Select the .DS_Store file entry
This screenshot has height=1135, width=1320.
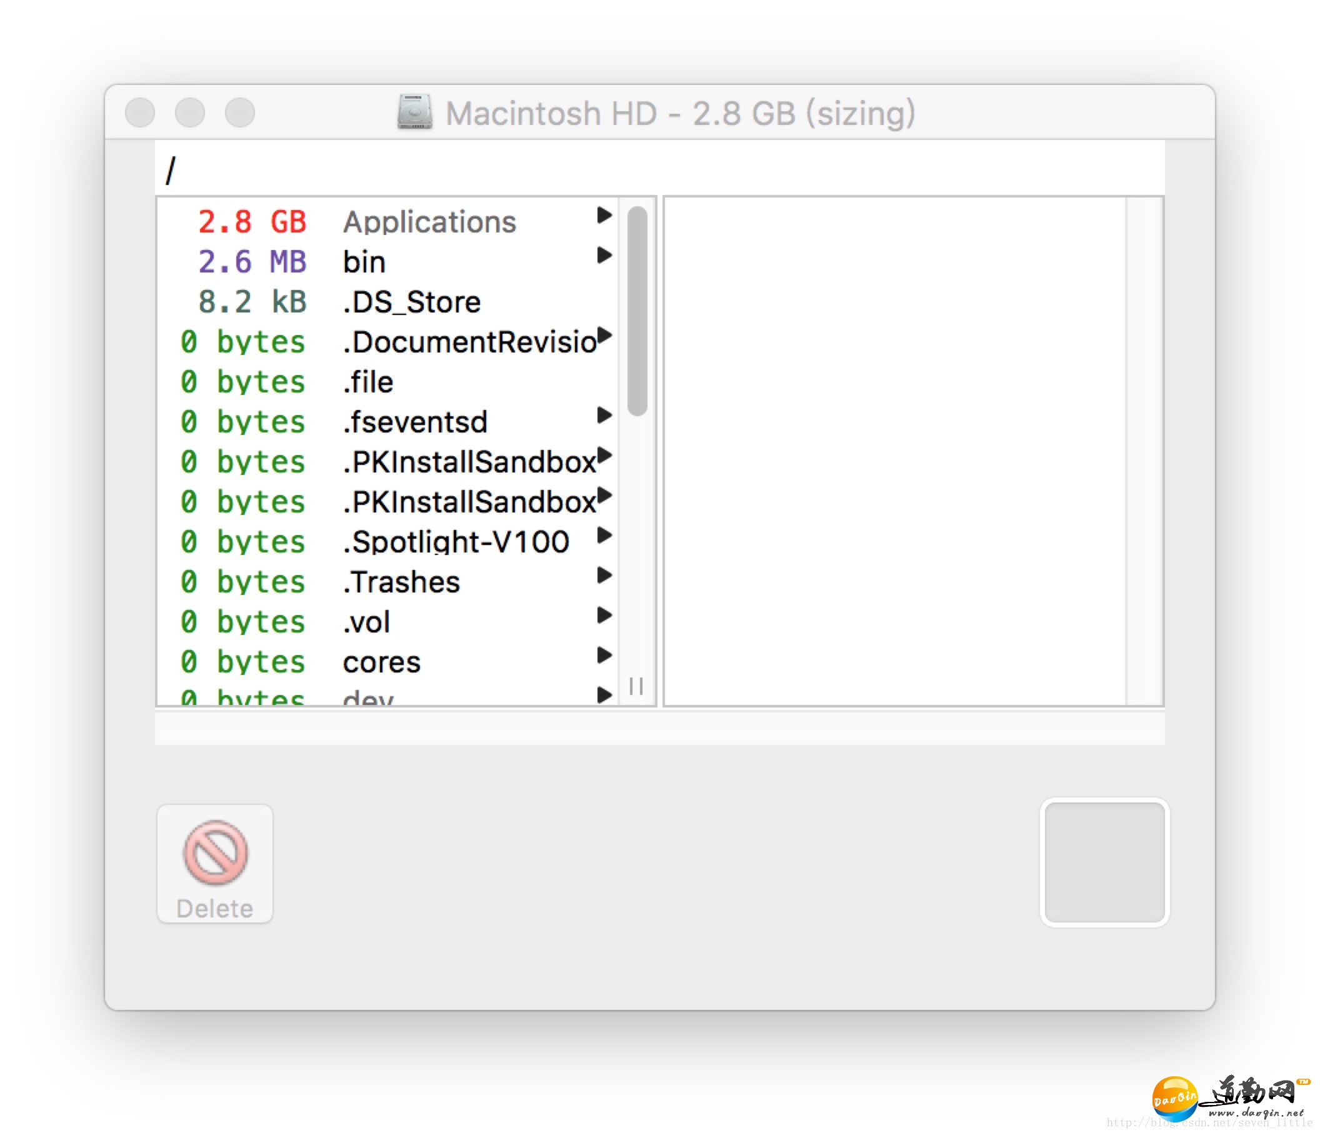399,301
